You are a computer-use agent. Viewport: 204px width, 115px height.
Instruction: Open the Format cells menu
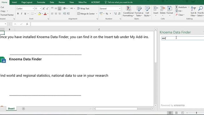pyautogui.click(x=170, y=11)
